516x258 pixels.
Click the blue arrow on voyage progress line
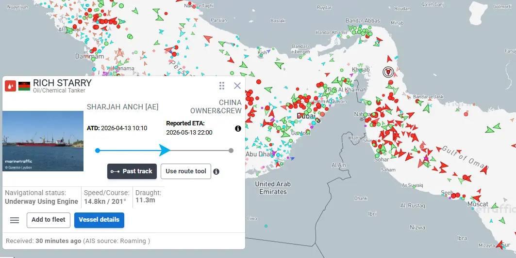(165, 151)
